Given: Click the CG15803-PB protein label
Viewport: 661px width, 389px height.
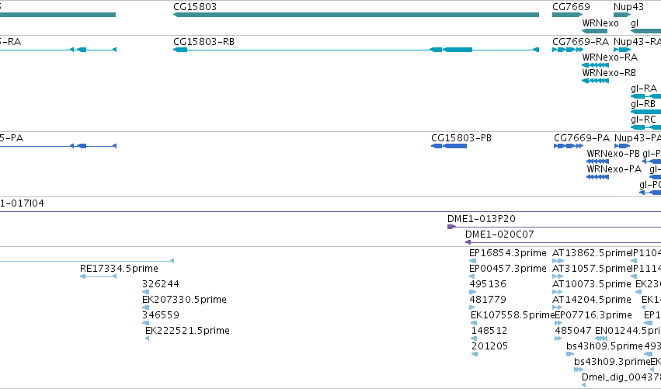Looking at the screenshot, I should pos(461,138).
